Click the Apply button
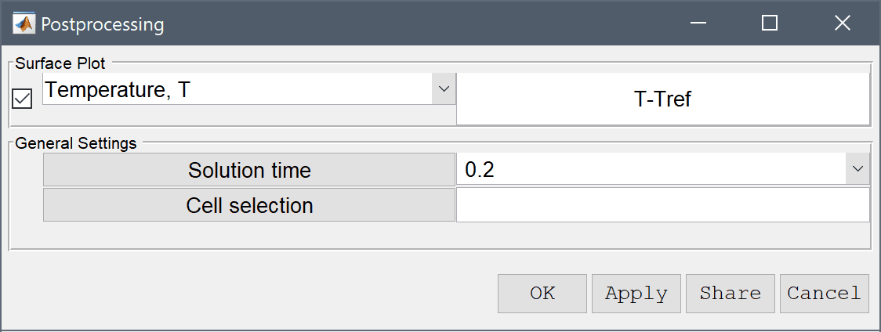 [x=636, y=293]
